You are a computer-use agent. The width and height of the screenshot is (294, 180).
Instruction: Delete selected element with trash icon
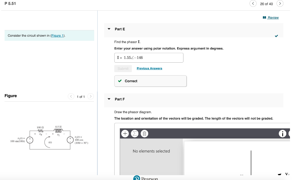point(144,133)
